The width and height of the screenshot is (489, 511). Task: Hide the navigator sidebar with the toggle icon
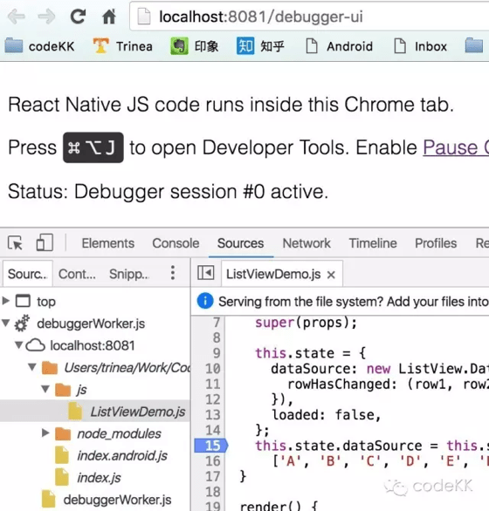206,273
